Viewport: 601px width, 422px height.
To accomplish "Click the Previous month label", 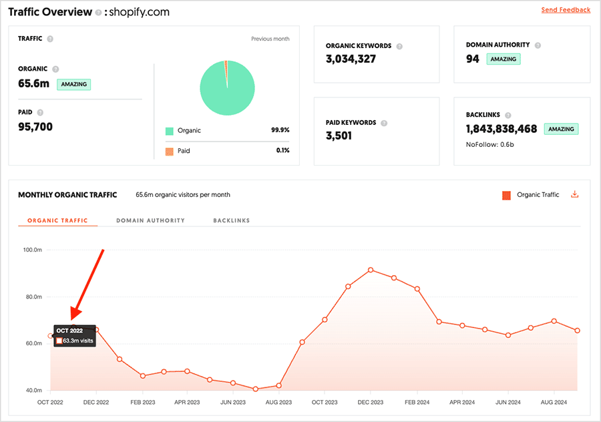I will pos(270,39).
